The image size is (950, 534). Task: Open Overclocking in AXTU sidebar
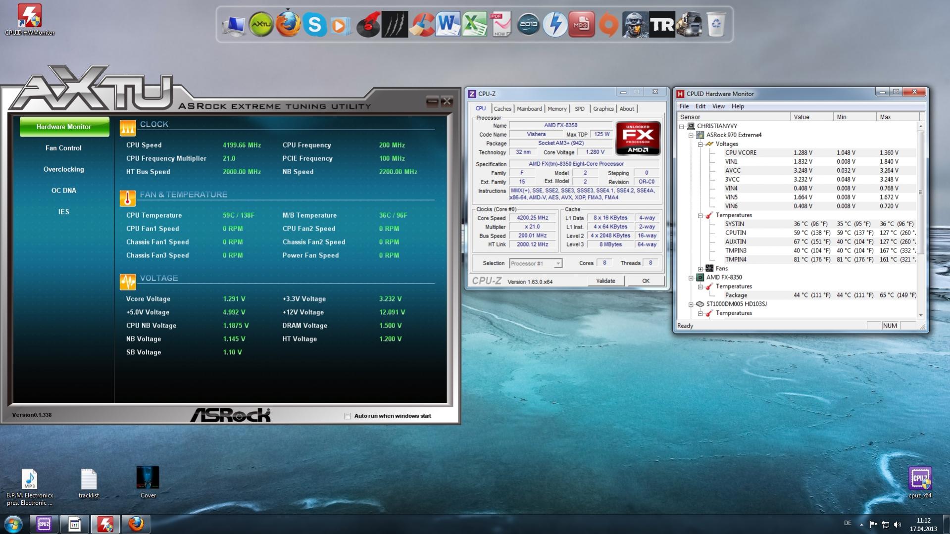[63, 169]
